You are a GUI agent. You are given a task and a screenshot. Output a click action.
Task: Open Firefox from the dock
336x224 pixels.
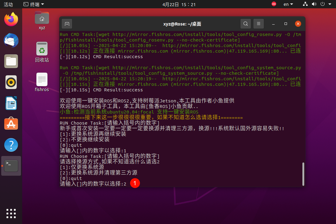click(x=11, y=19)
